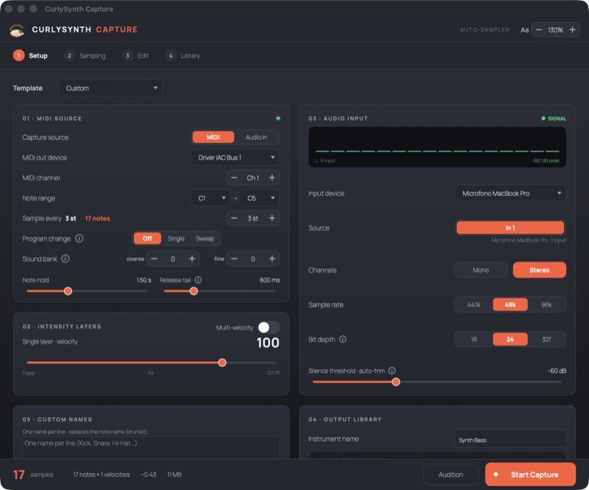
Task: Switch to the Edit step tab
Action: click(x=135, y=56)
